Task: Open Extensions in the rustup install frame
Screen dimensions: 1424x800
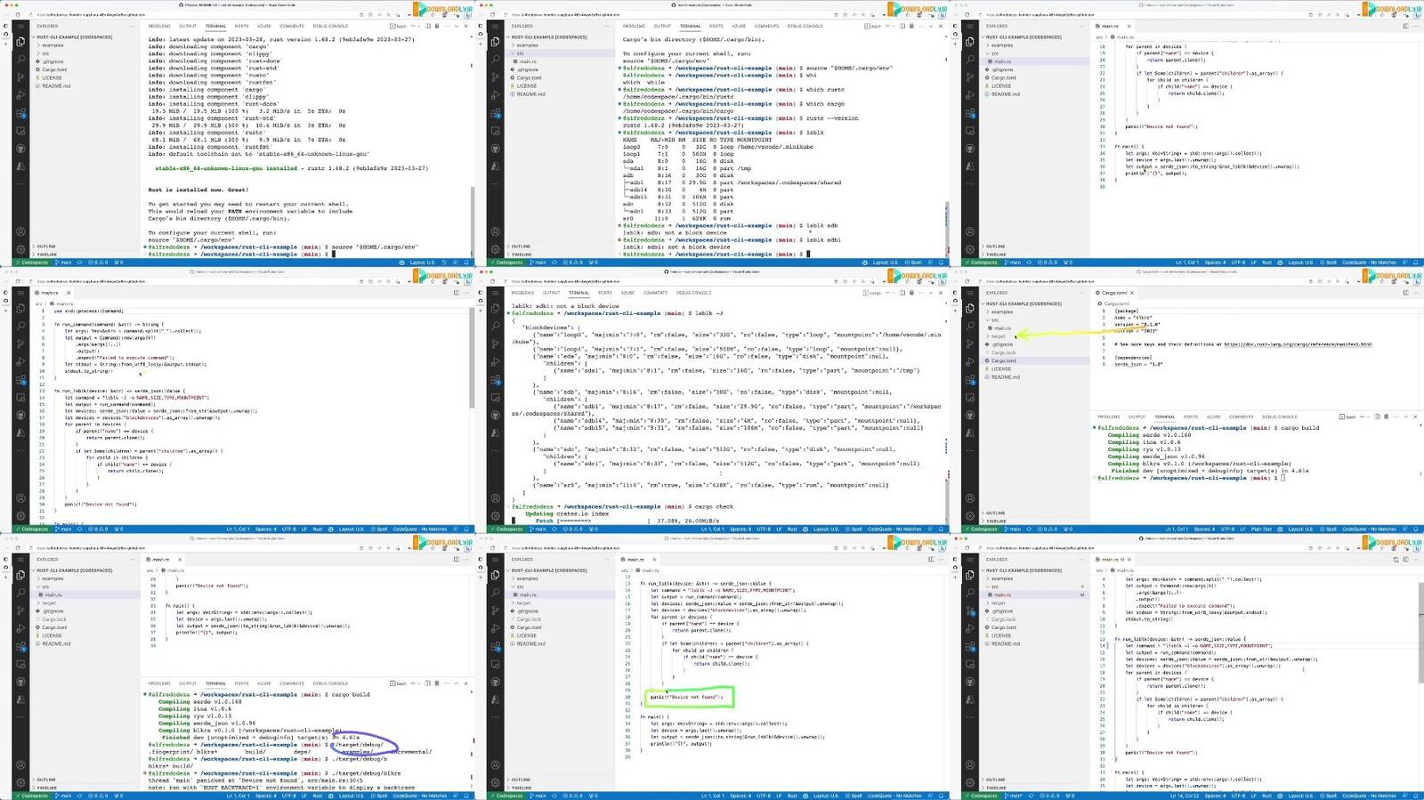Action: 20,115
